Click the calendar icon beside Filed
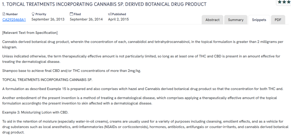Viewport: 291px width, 136px height. [71, 14]
